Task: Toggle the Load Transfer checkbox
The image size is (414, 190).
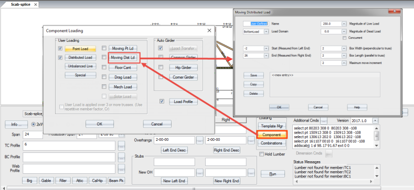Action: (x=161, y=48)
